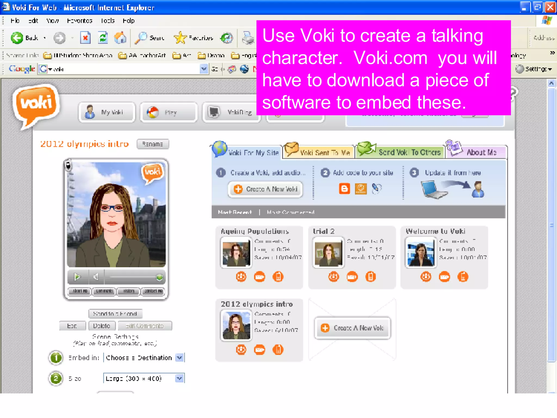Open the View menu
This screenshot has height=418, width=557.
pos(52,21)
